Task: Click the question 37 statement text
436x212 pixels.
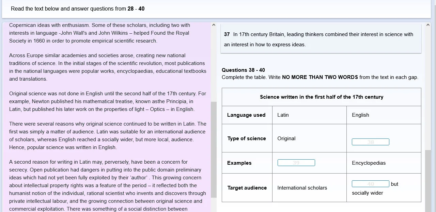Action: 318,39
